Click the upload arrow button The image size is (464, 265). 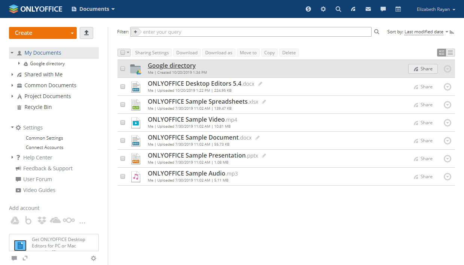pyautogui.click(x=86, y=33)
